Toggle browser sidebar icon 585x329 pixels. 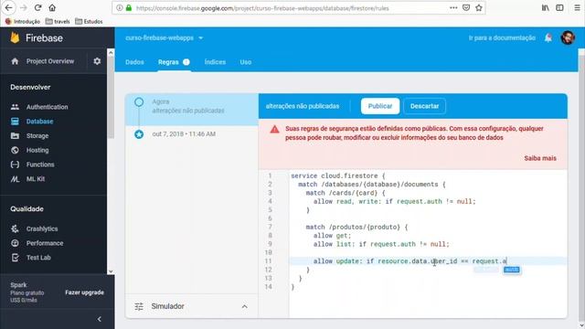point(559,8)
